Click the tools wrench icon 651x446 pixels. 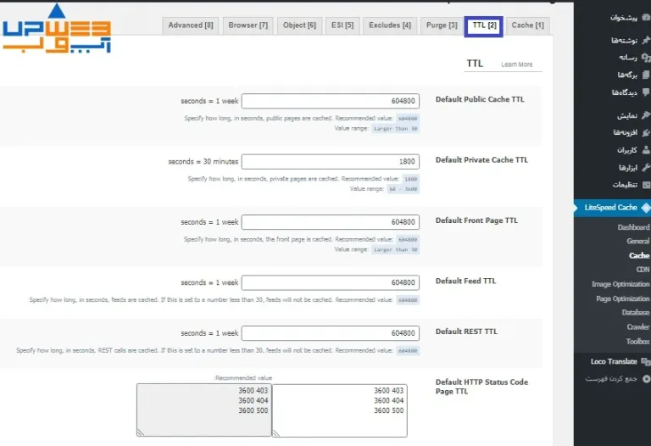click(x=646, y=167)
